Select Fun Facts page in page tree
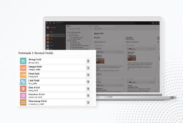The height and width of the screenshot is (123, 183). pyautogui.click(x=74, y=34)
